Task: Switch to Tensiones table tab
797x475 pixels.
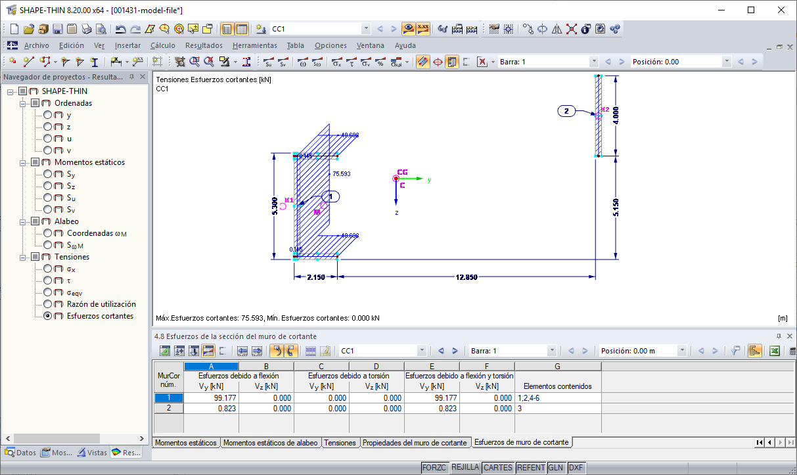Action: click(340, 443)
